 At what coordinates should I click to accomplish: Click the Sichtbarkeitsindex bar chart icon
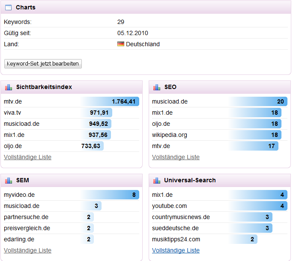click(9, 87)
